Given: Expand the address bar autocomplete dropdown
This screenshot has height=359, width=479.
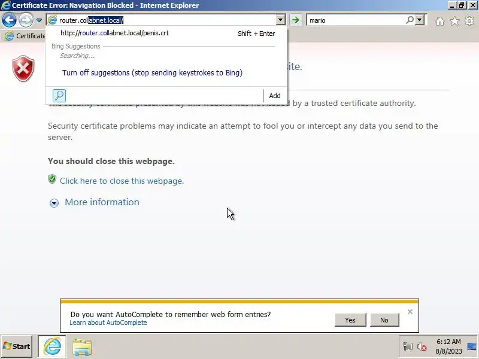Looking at the screenshot, I should 280,20.
